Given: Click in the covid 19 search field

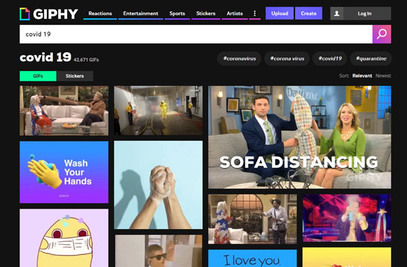Looking at the screenshot, I should [x=196, y=34].
